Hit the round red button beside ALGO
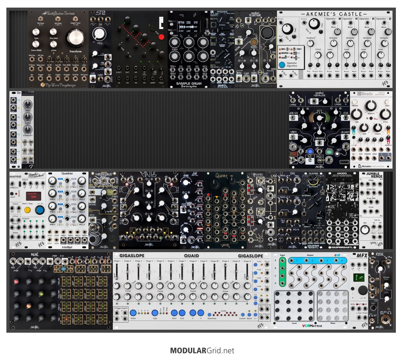The height and width of the screenshot is (357, 405). [x=161, y=37]
